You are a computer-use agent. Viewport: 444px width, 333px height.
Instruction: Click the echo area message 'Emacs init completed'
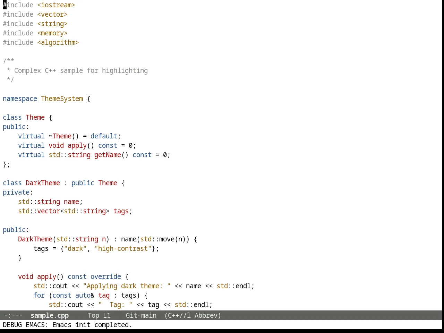92,325
